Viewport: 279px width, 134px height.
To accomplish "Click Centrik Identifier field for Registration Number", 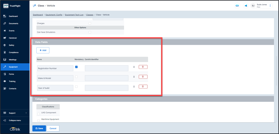I will (x=107, y=68).
